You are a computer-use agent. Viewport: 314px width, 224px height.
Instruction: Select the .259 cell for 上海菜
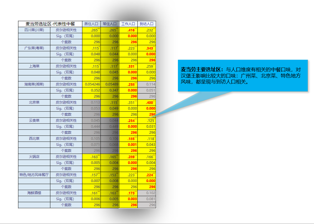point(147,66)
